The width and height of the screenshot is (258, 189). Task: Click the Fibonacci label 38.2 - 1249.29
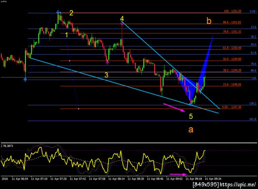pyautogui.click(x=232, y=70)
